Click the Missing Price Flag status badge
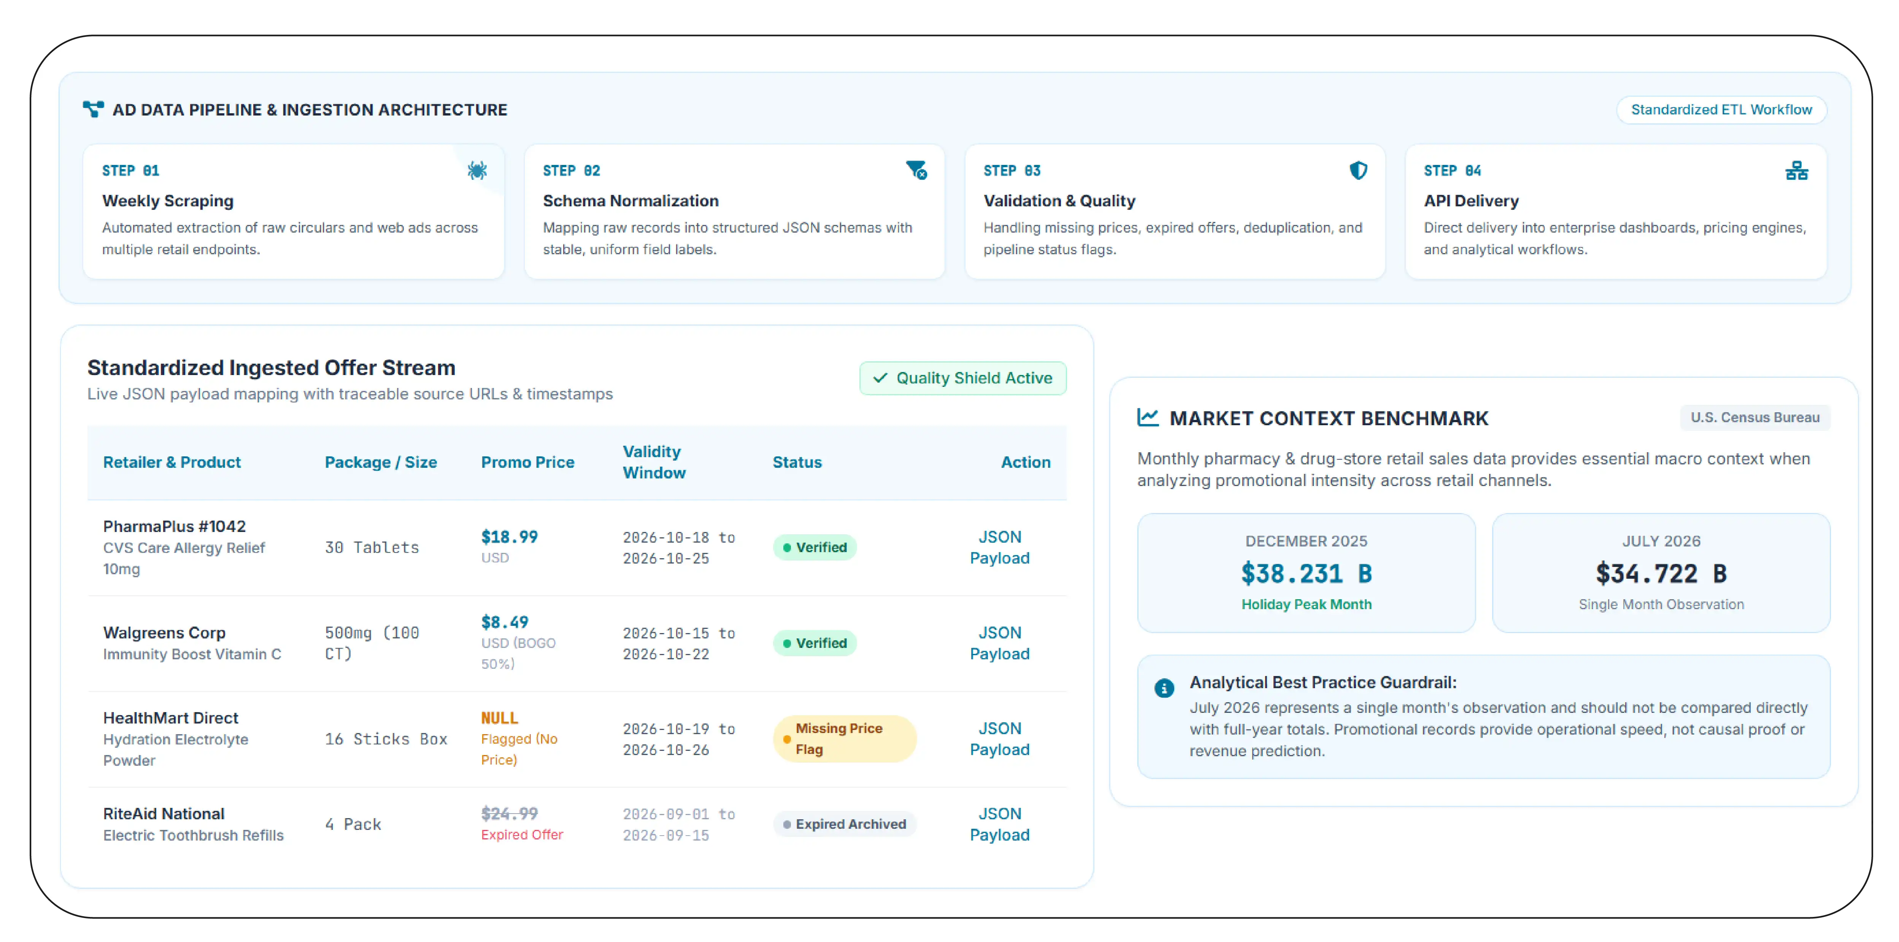Screen dimensions: 1899x942 [x=844, y=739]
